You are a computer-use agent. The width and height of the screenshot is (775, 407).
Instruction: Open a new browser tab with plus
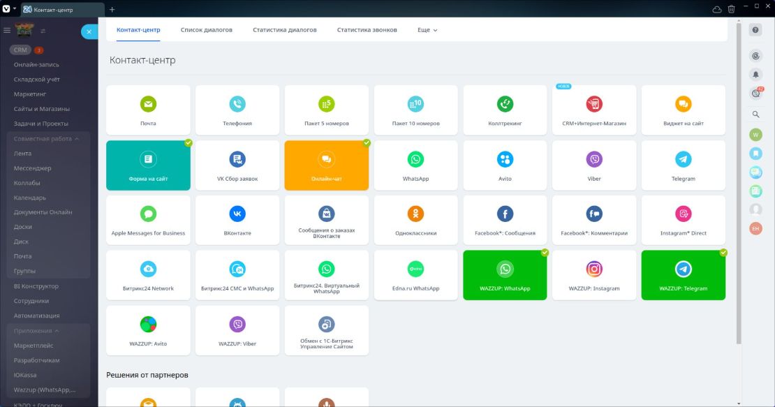coord(112,9)
